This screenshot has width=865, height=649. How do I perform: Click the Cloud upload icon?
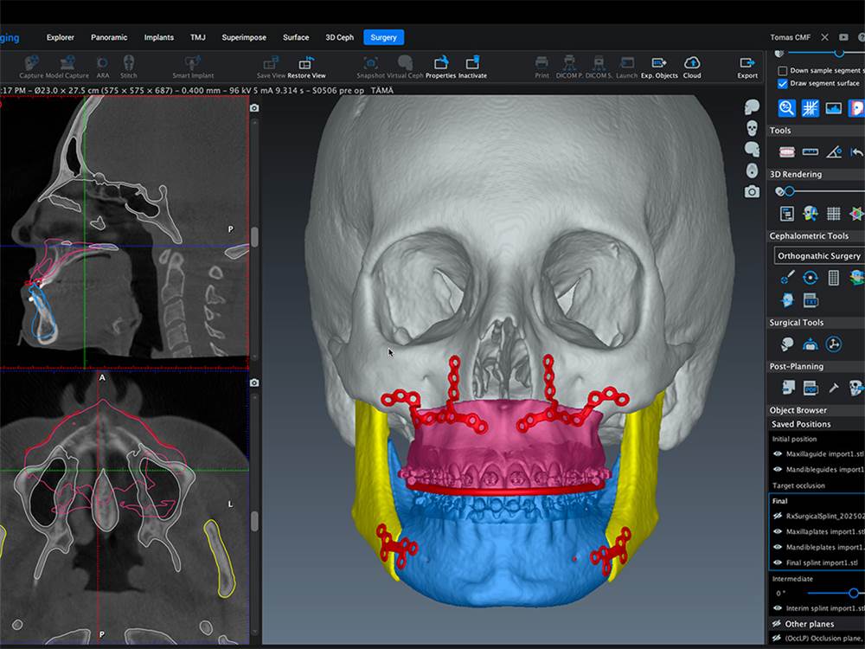point(692,63)
